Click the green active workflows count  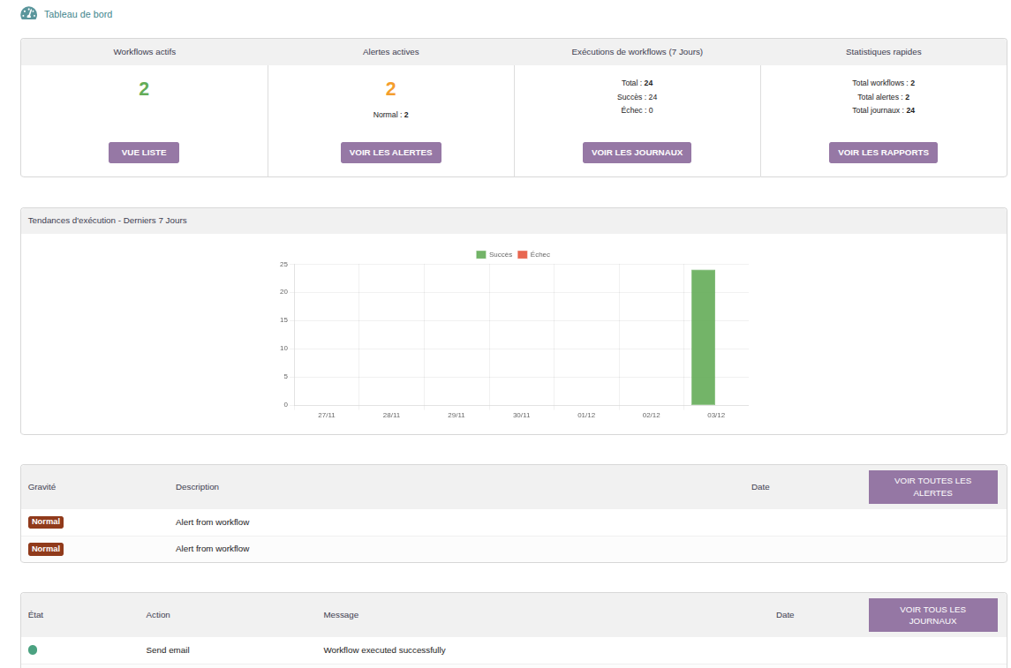[144, 89]
